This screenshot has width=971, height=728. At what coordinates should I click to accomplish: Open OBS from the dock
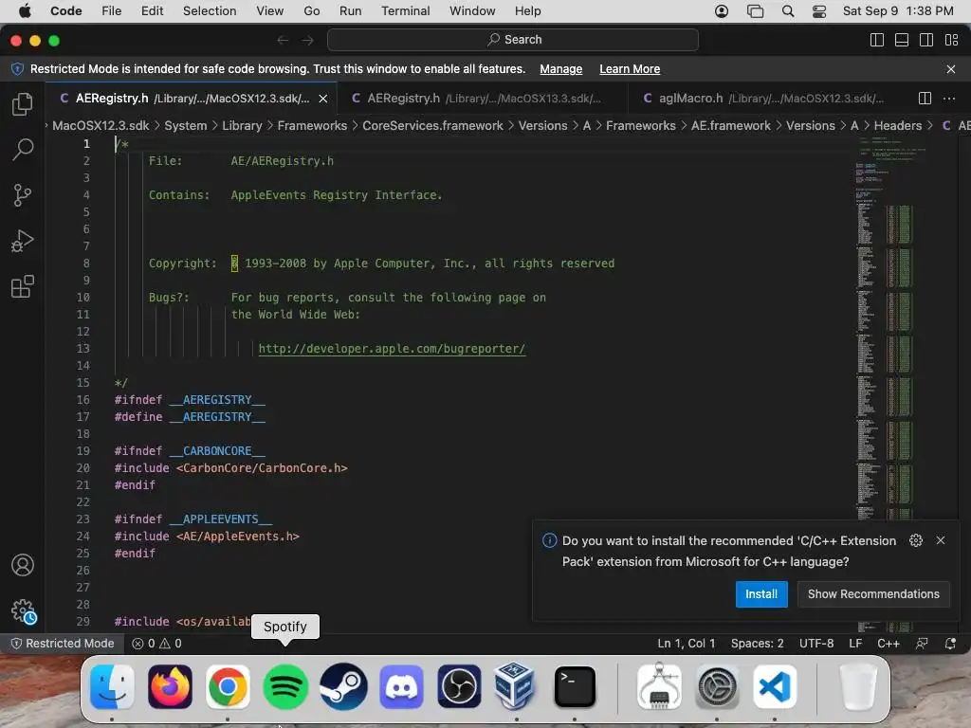pos(459,686)
